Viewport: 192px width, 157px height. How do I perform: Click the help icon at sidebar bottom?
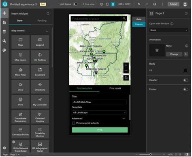[4, 148]
